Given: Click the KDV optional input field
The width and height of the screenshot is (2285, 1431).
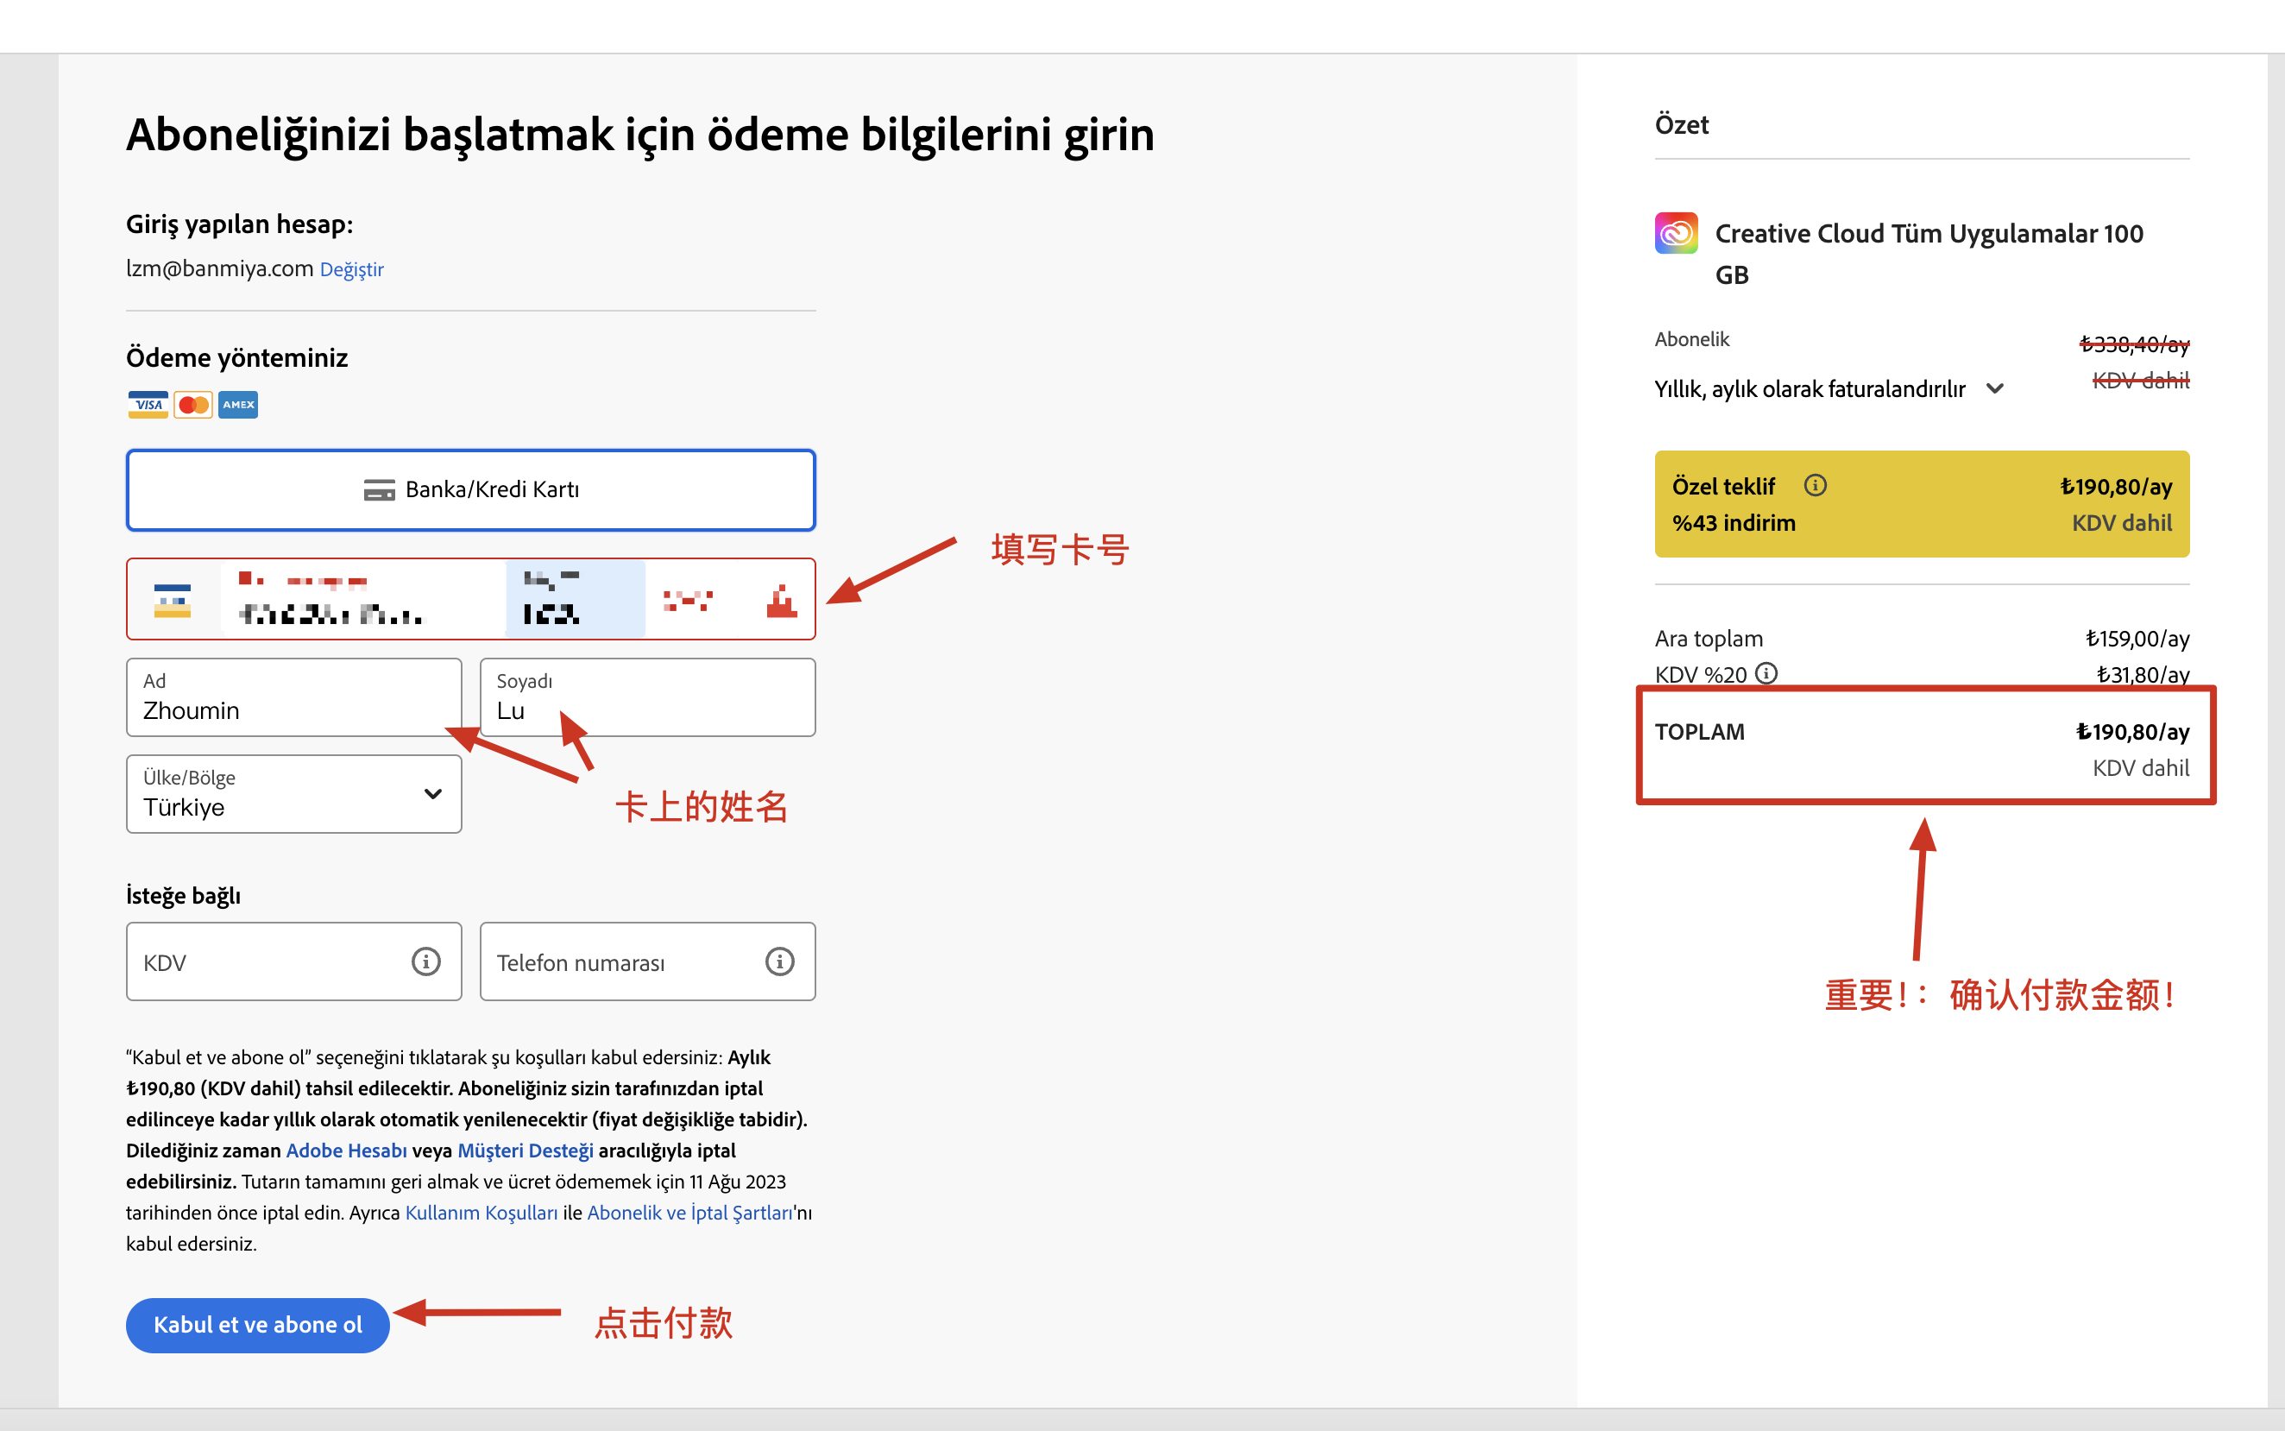Looking at the screenshot, I should tap(294, 961).
